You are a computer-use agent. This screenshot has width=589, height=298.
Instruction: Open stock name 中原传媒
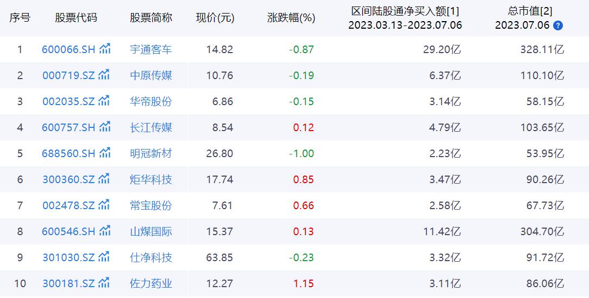coord(151,76)
